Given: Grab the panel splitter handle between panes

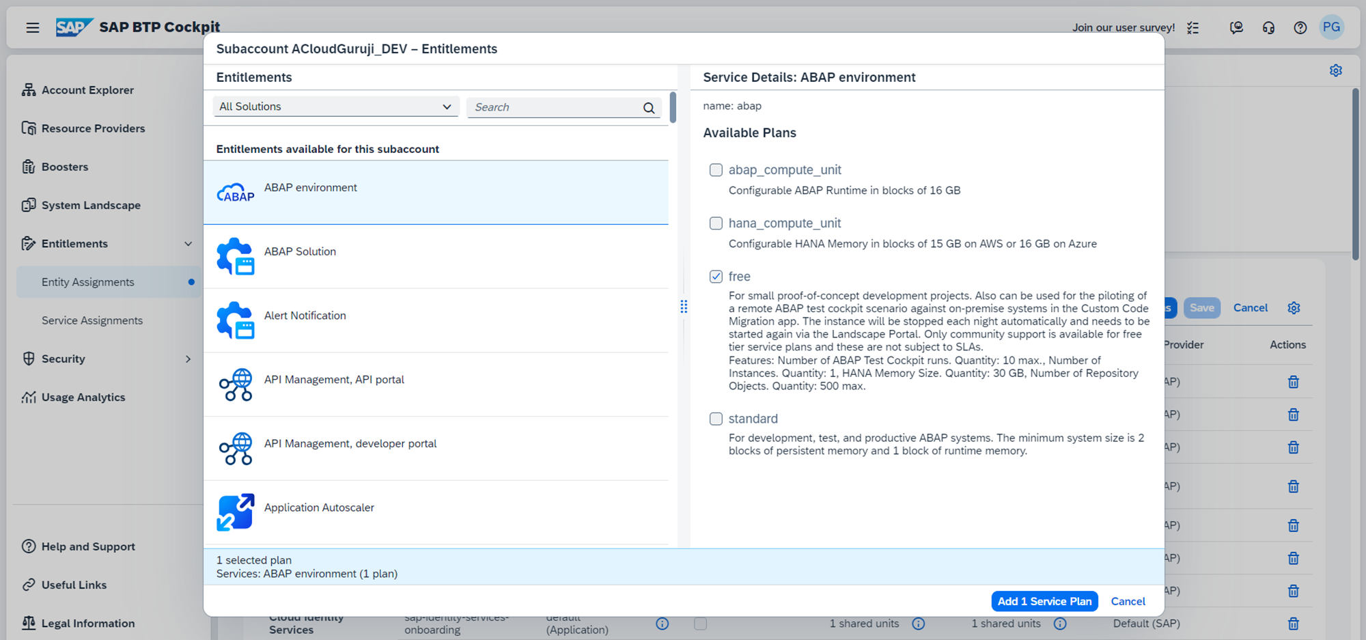Looking at the screenshot, I should [x=684, y=307].
